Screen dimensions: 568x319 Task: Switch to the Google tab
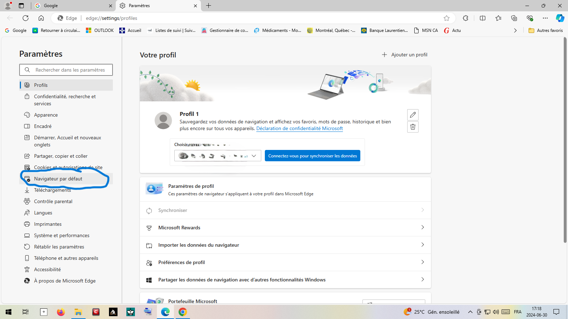point(73,6)
